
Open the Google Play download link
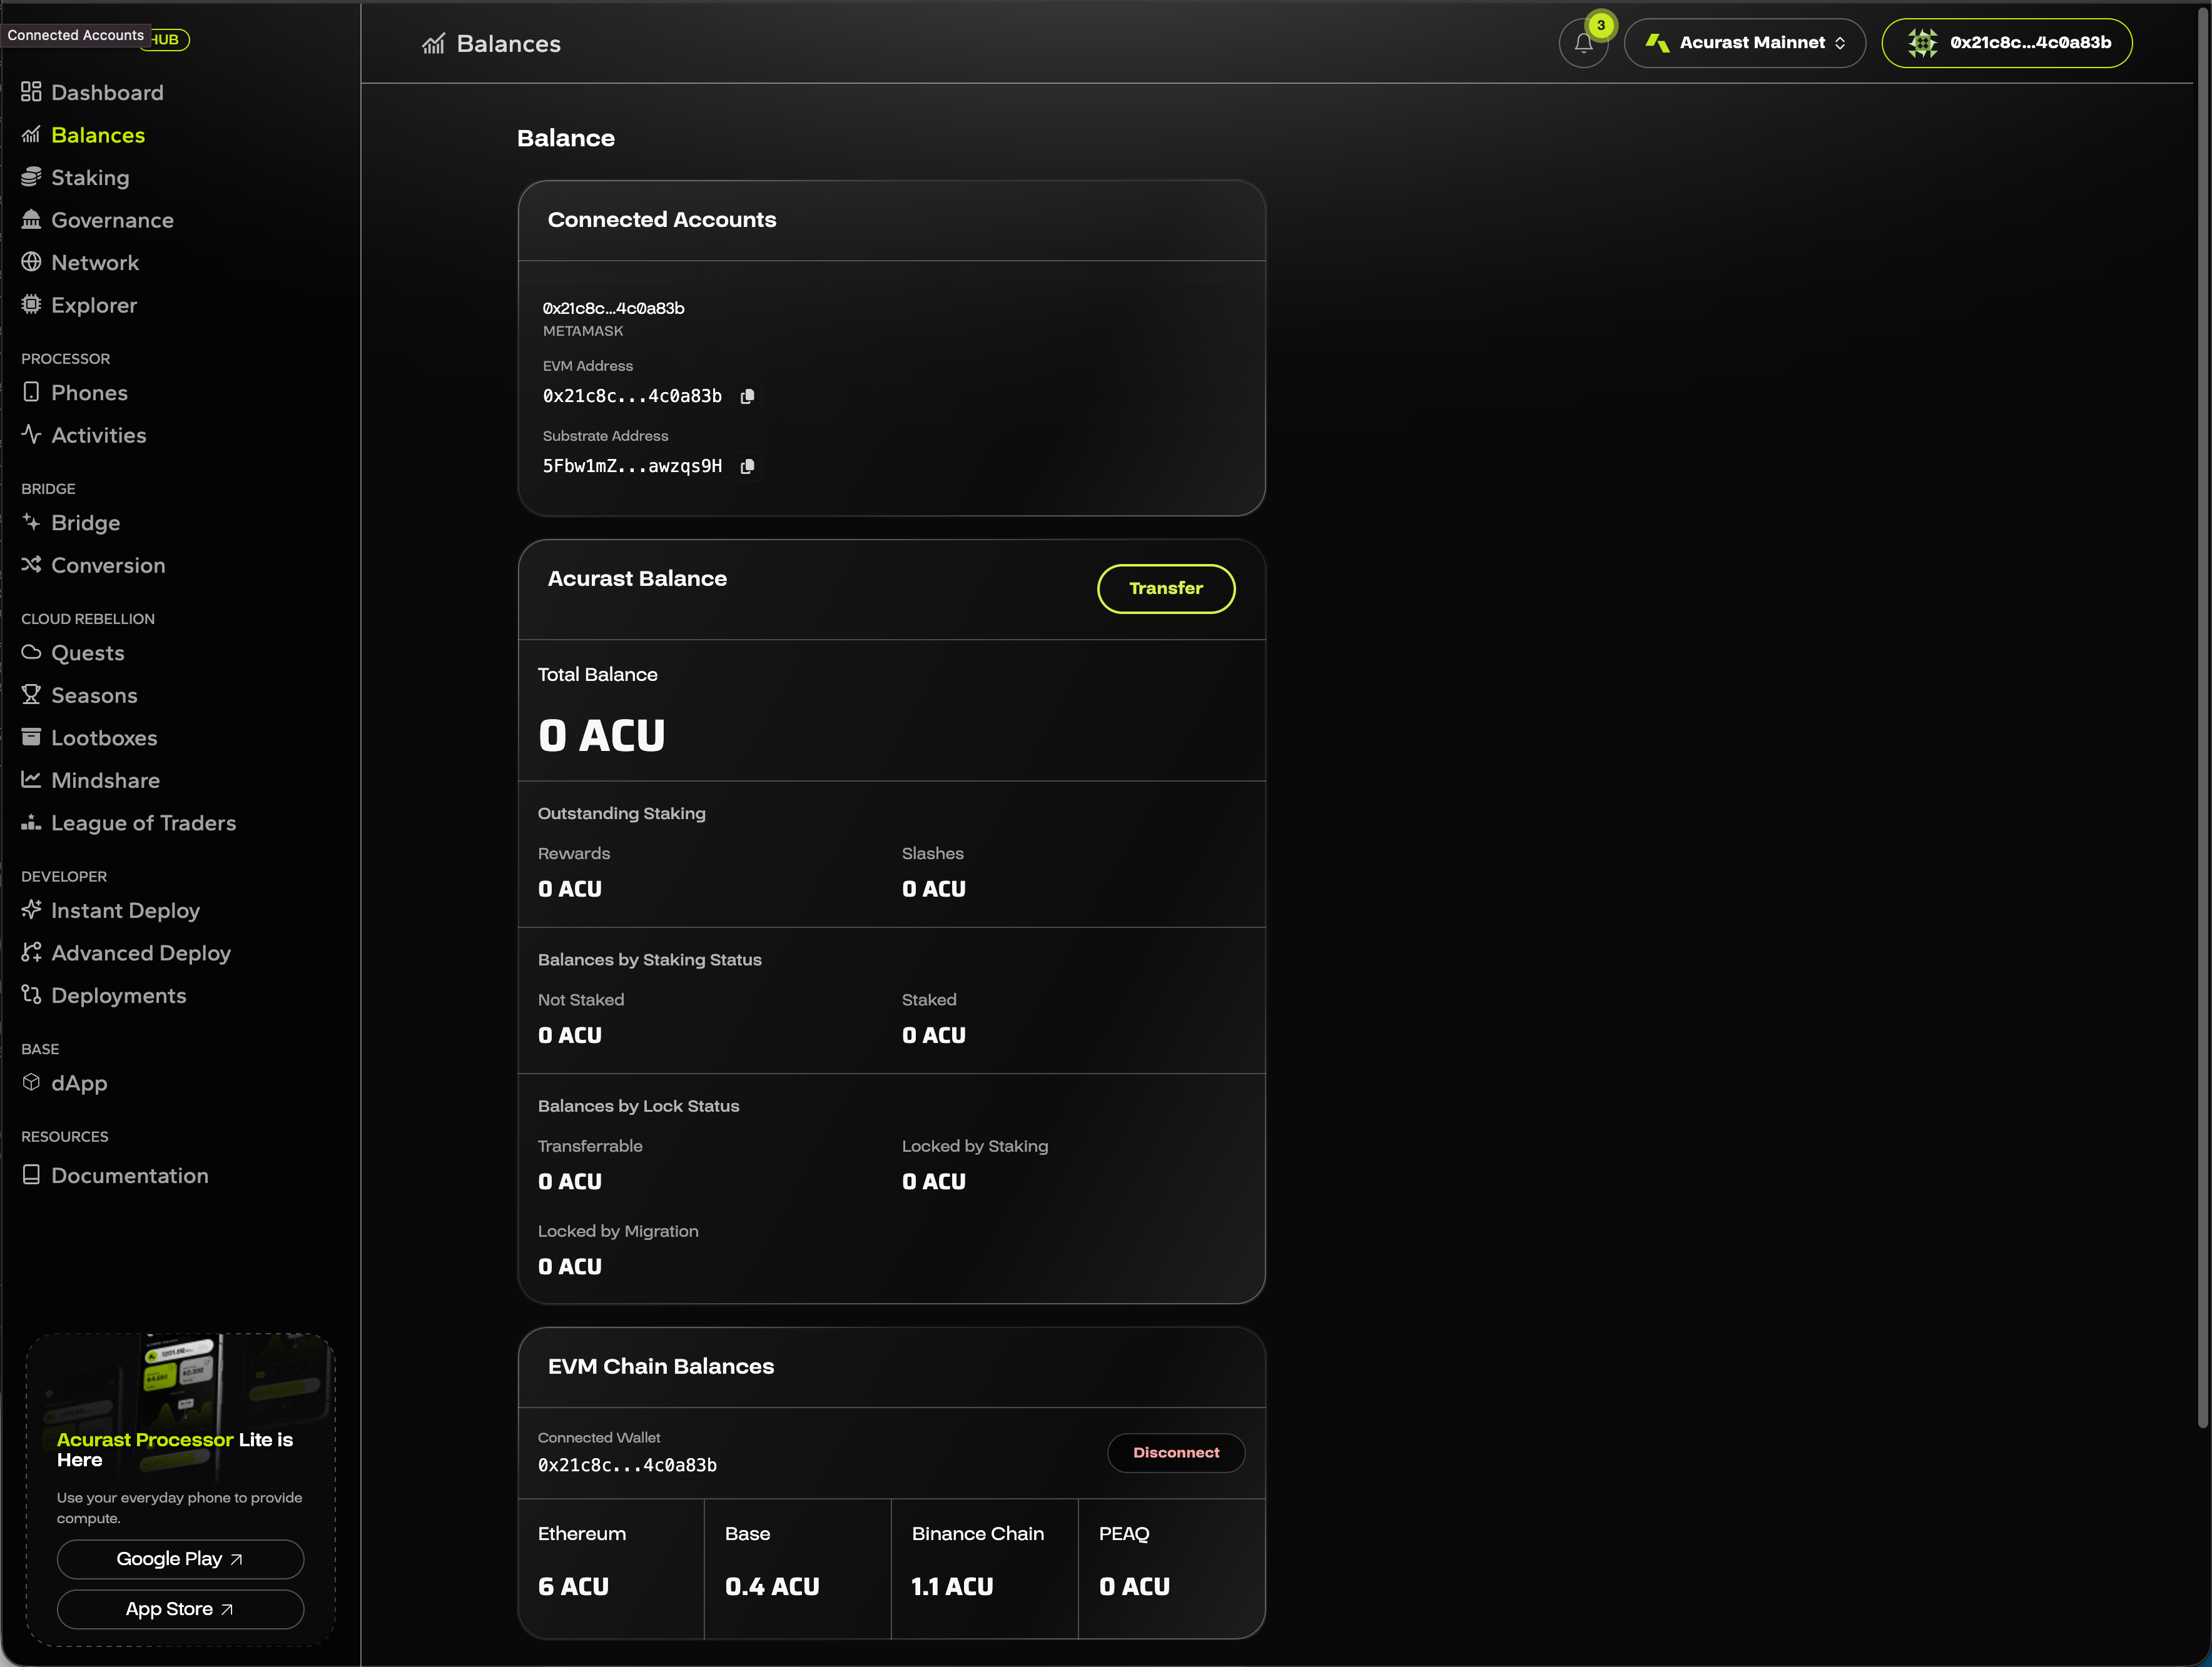click(x=179, y=1558)
